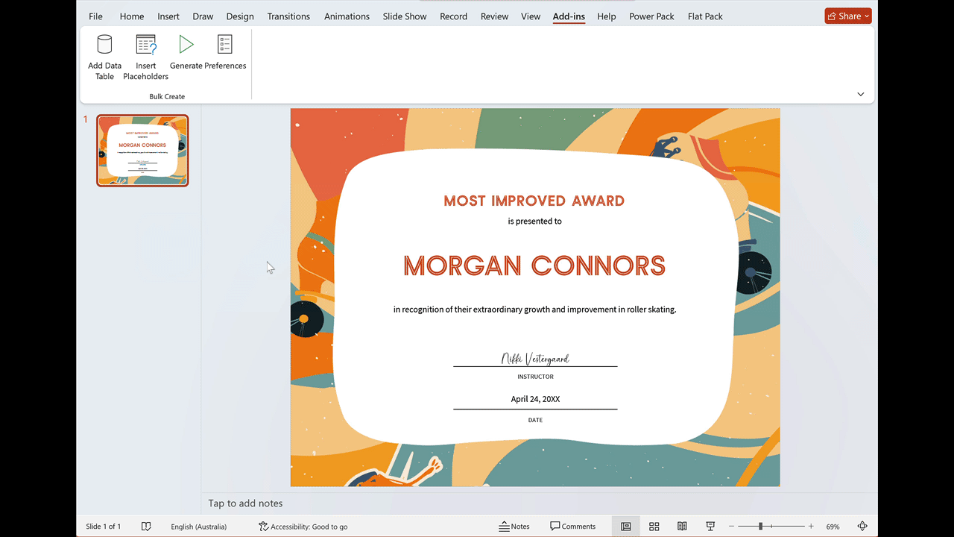This screenshot has width=954, height=537.
Task: Click the Slide 1 of 1 indicator
Action: pos(104,527)
